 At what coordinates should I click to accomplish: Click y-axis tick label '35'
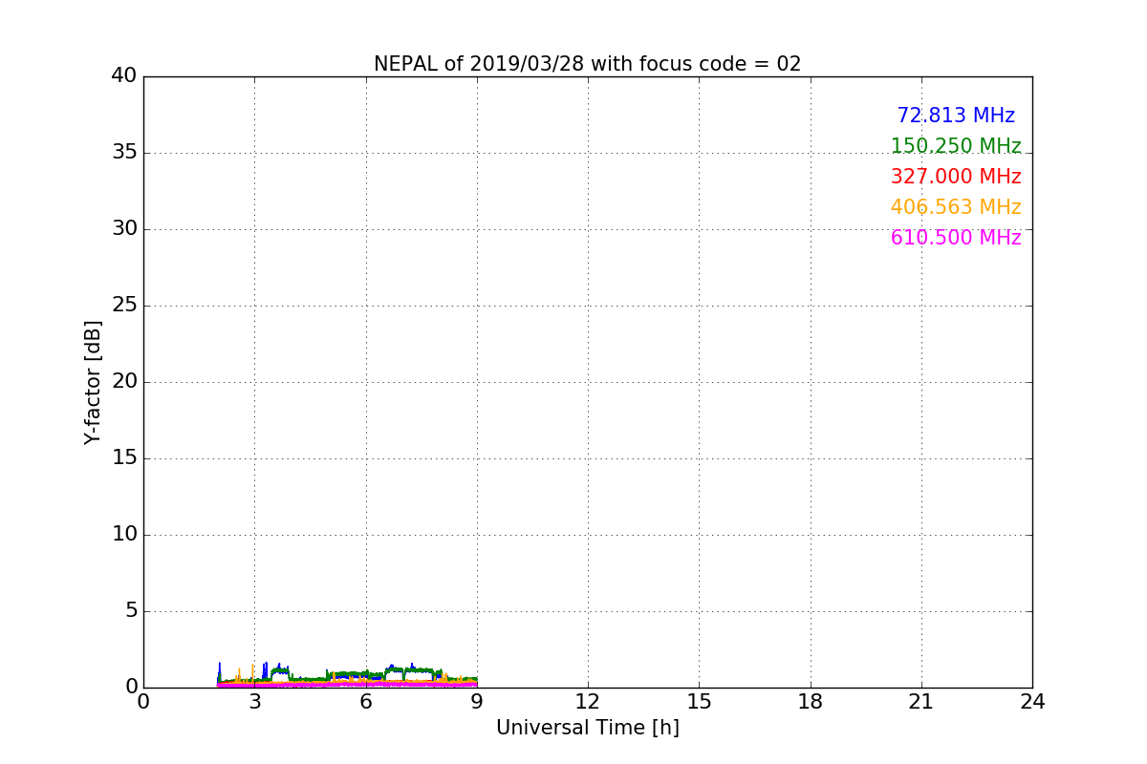pos(124,153)
